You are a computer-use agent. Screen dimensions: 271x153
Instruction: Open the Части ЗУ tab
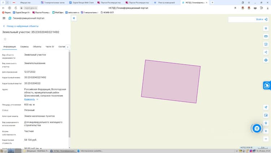(50, 47)
